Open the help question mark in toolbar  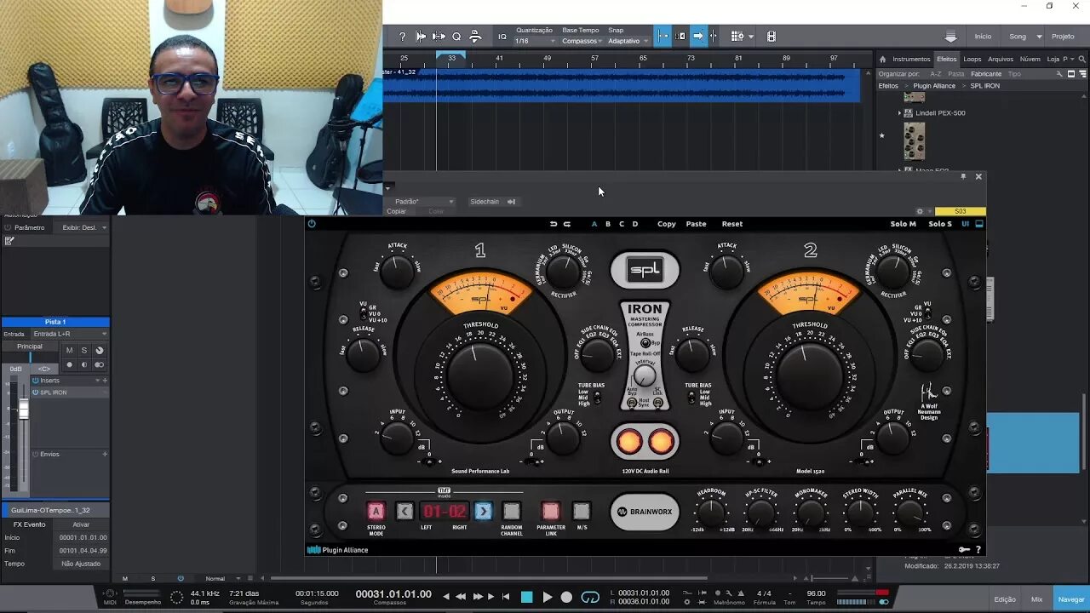(x=403, y=37)
